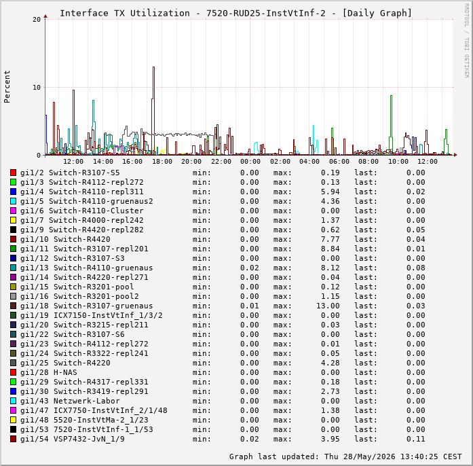The image size is (473, 466).
Task: Click the gray swatch for gi1/16 Switch-R3201-pool2
Action: [13, 296]
